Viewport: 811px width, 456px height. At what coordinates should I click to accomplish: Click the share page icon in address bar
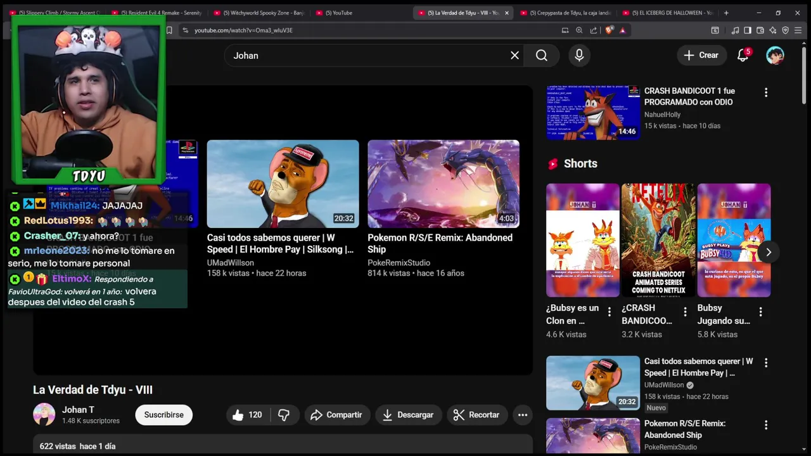click(x=593, y=30)
